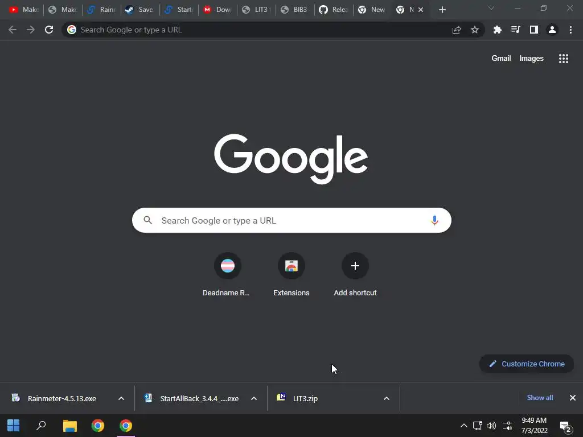The height and width of the screenshot is (437, 583).
Task: Switch to the YouTube Make tab
Action: click(x=24, y=10)
